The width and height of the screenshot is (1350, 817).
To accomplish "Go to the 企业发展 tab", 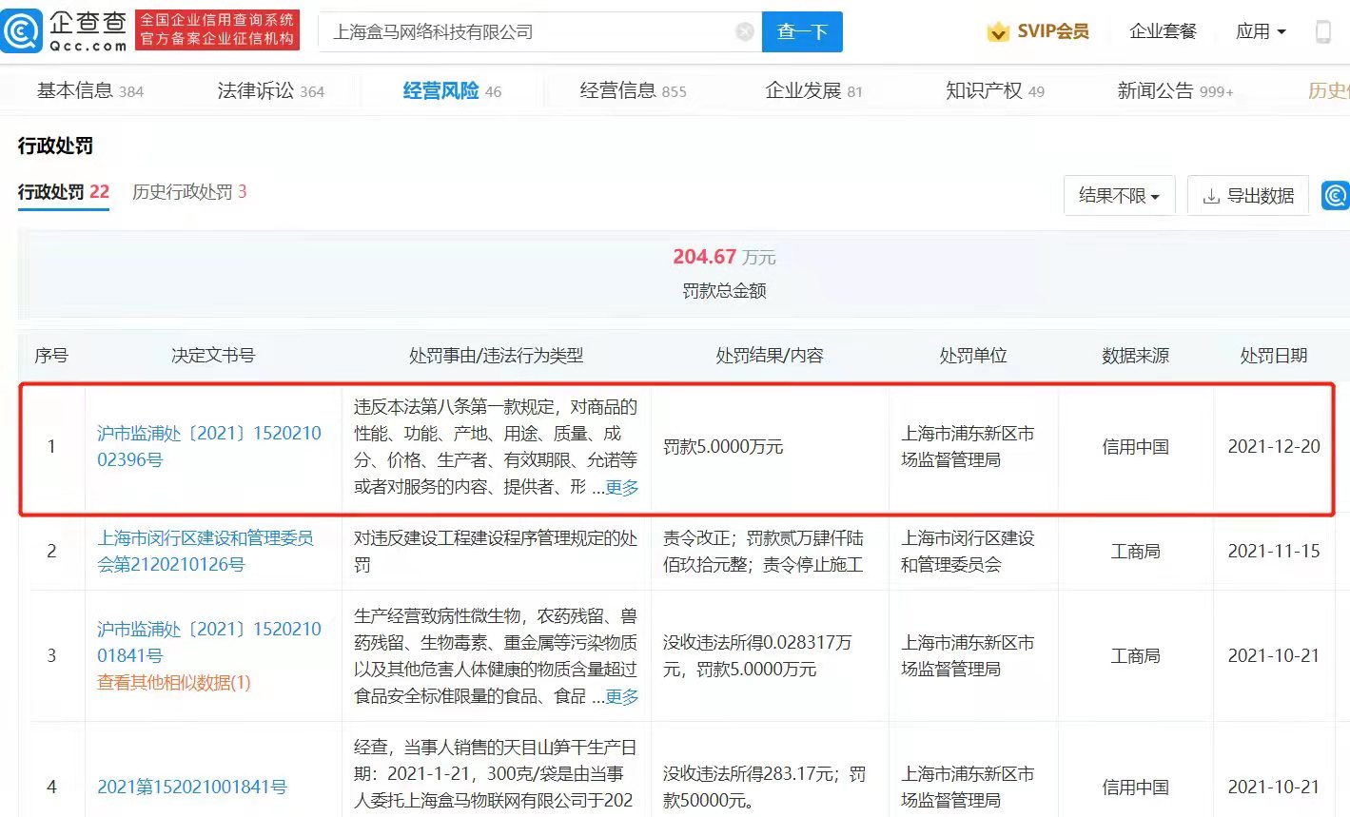I will point(813,90).
